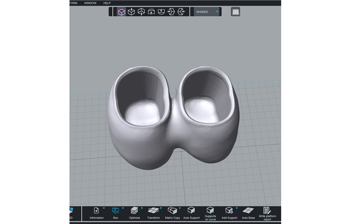Toggle the Box bounding tool
The image size is (351, 224).
click(115, 213)
